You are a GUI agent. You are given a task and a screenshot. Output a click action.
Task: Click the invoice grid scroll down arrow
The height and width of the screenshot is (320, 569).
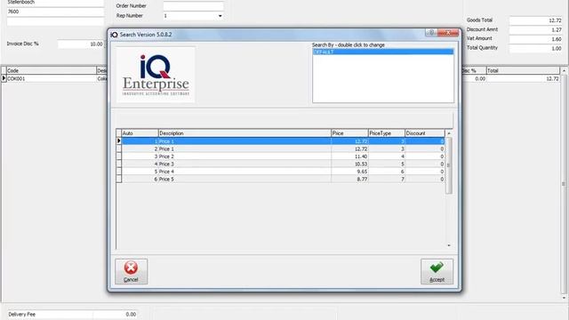click(564, 299)
